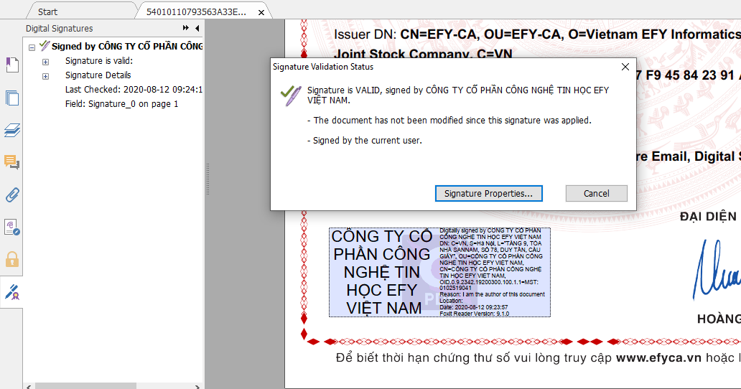The width and height of the screenshot is (741, 389).
Task: Close the 54010110793563A33E document tab
Action: (261, 13)
